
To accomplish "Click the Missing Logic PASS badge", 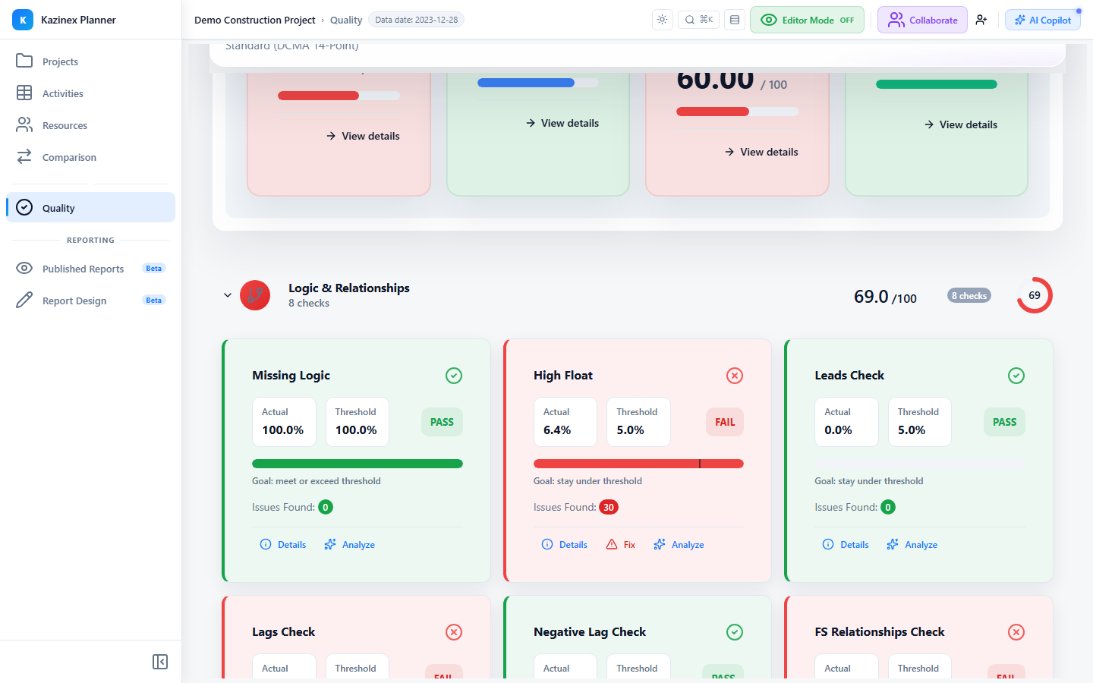I will (442, 422).
